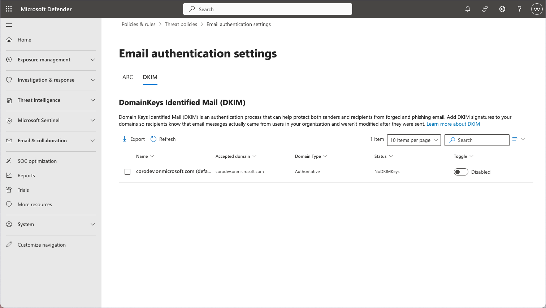Open the app launcher waffle icon
The width and height of the screenshot is (546, 308).
click(9, 9)
